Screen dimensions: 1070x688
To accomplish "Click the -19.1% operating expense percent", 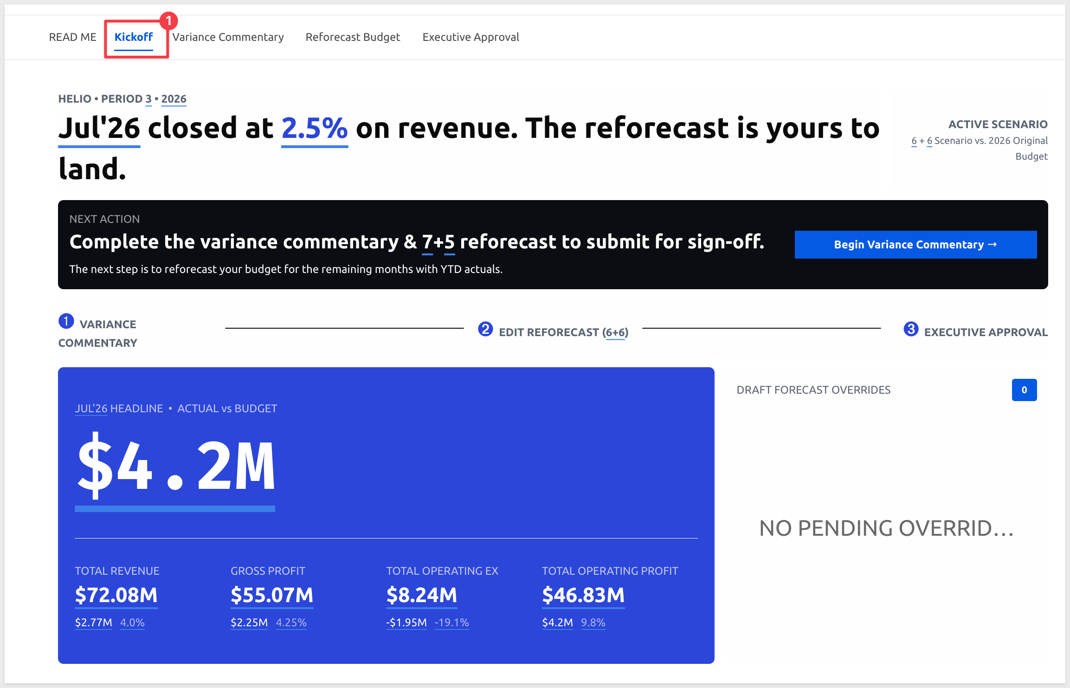I will coord(452,623).
